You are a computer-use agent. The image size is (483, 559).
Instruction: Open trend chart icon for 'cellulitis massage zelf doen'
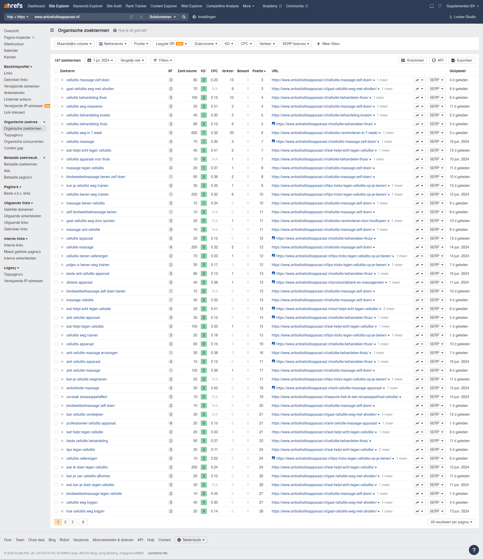click(419, 80)
